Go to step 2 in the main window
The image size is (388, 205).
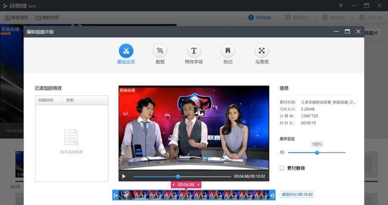pos(297,18)
